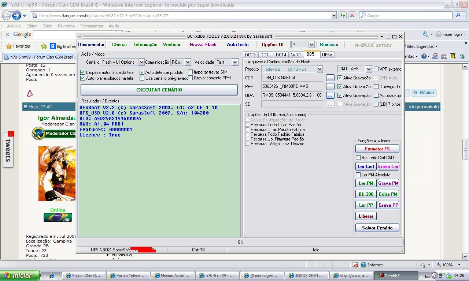Click the IE help question mark icon
Screen dimensions: 469x281
coord(424,56)
